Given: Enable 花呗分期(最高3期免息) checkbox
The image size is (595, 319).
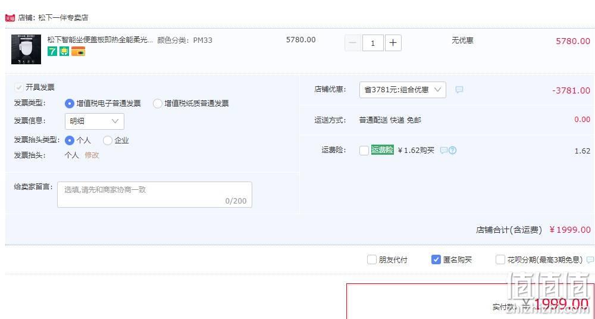Looking at the screenshot, I should pos(500,259).
